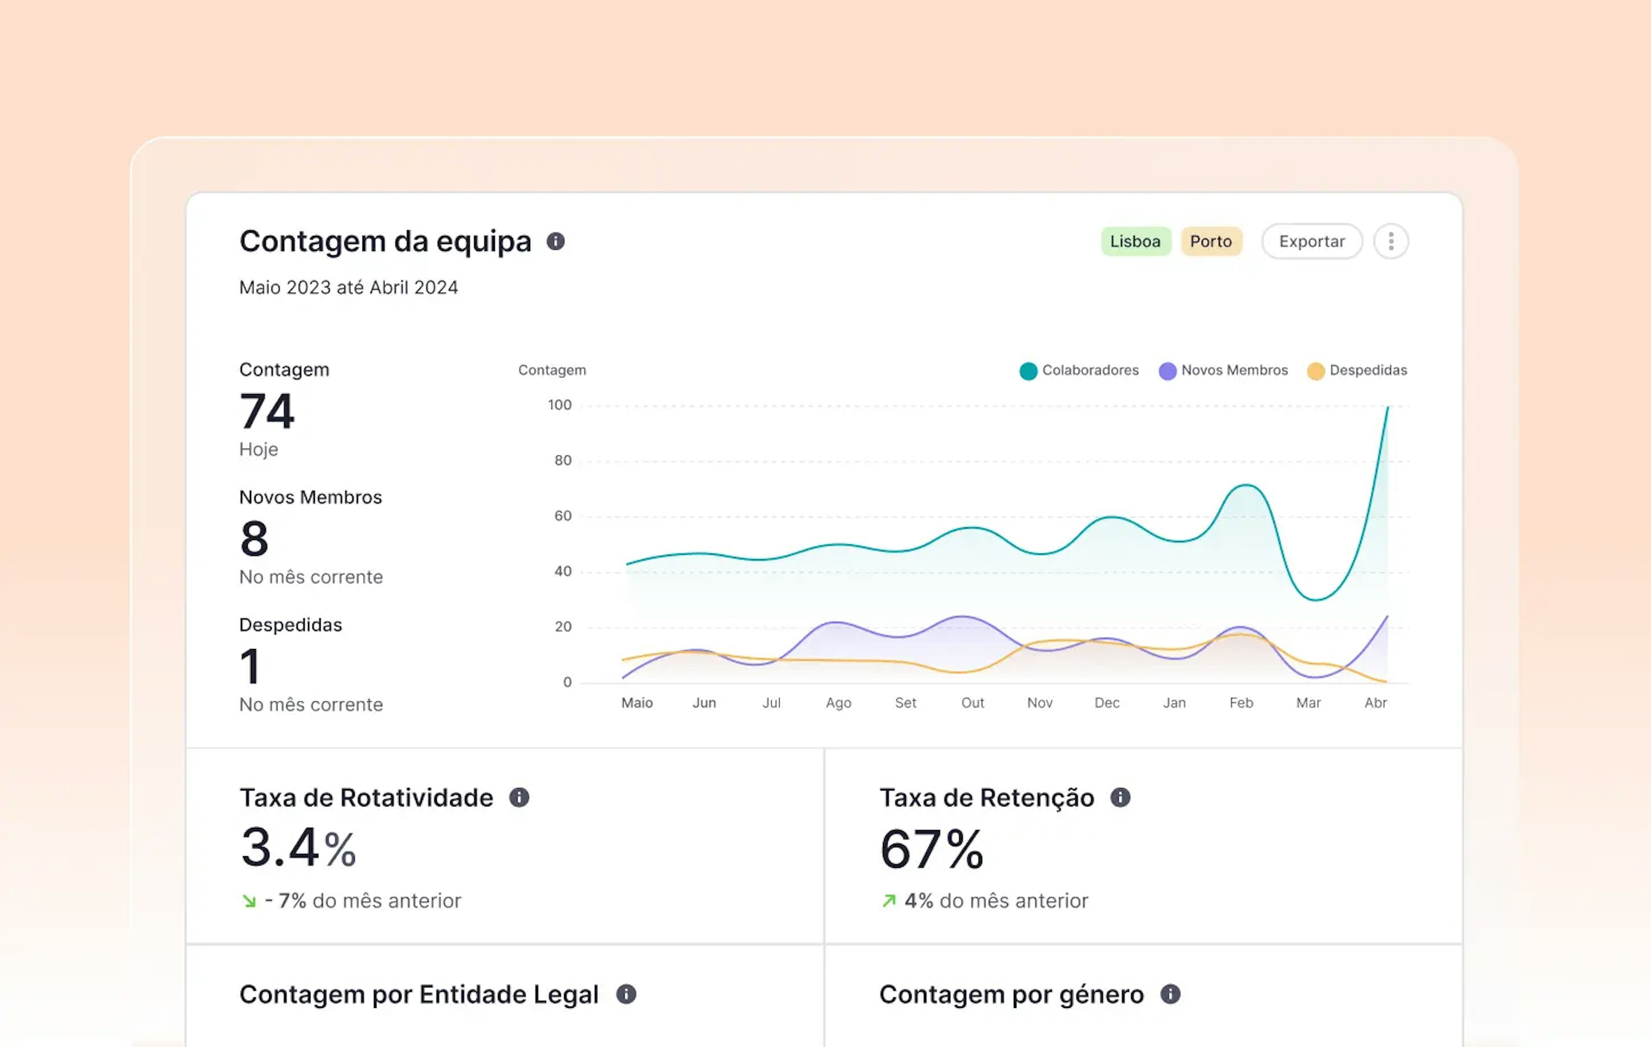The width and height of the screenshot is (1651, 1047).
Task: Click info icon beside Contagem da equipa
Action: pos(555,241)
